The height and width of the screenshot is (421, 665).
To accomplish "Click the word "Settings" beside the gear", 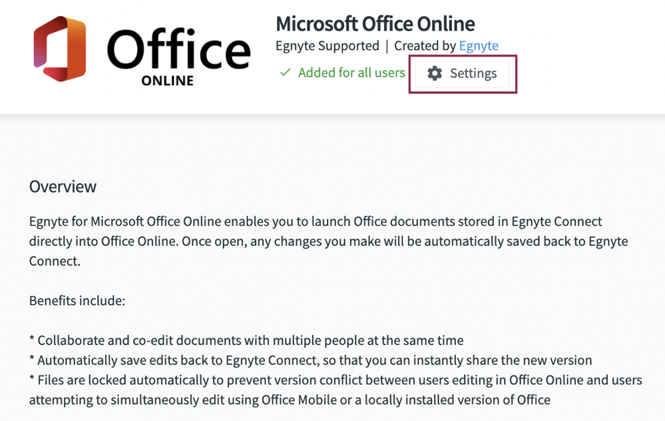I will (x=473, y=73).
